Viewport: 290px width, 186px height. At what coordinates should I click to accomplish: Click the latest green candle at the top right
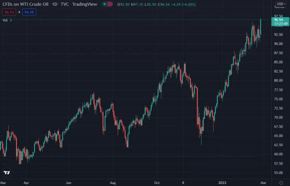(261, 26)
